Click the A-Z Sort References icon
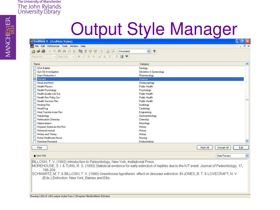 pyautogui.click(x=69, y=51)
